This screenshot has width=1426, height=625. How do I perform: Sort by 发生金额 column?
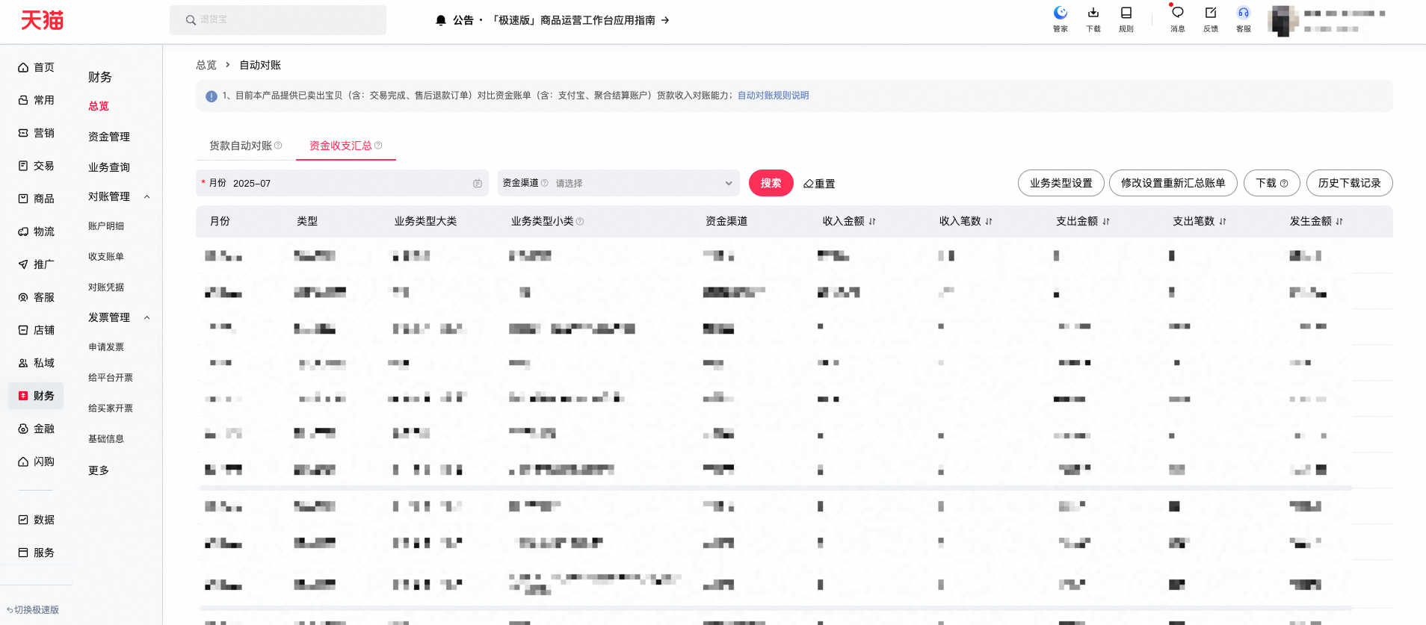(1339, 222)
